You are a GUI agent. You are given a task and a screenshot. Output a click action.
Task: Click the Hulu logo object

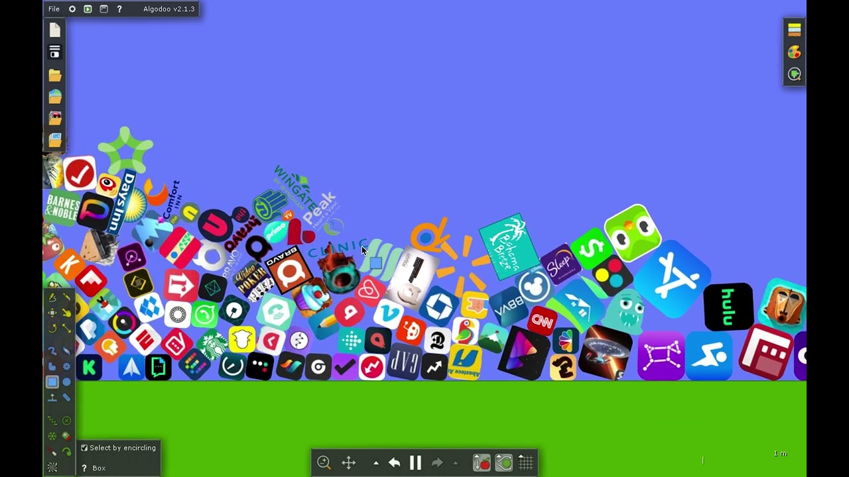coord(728,307)
